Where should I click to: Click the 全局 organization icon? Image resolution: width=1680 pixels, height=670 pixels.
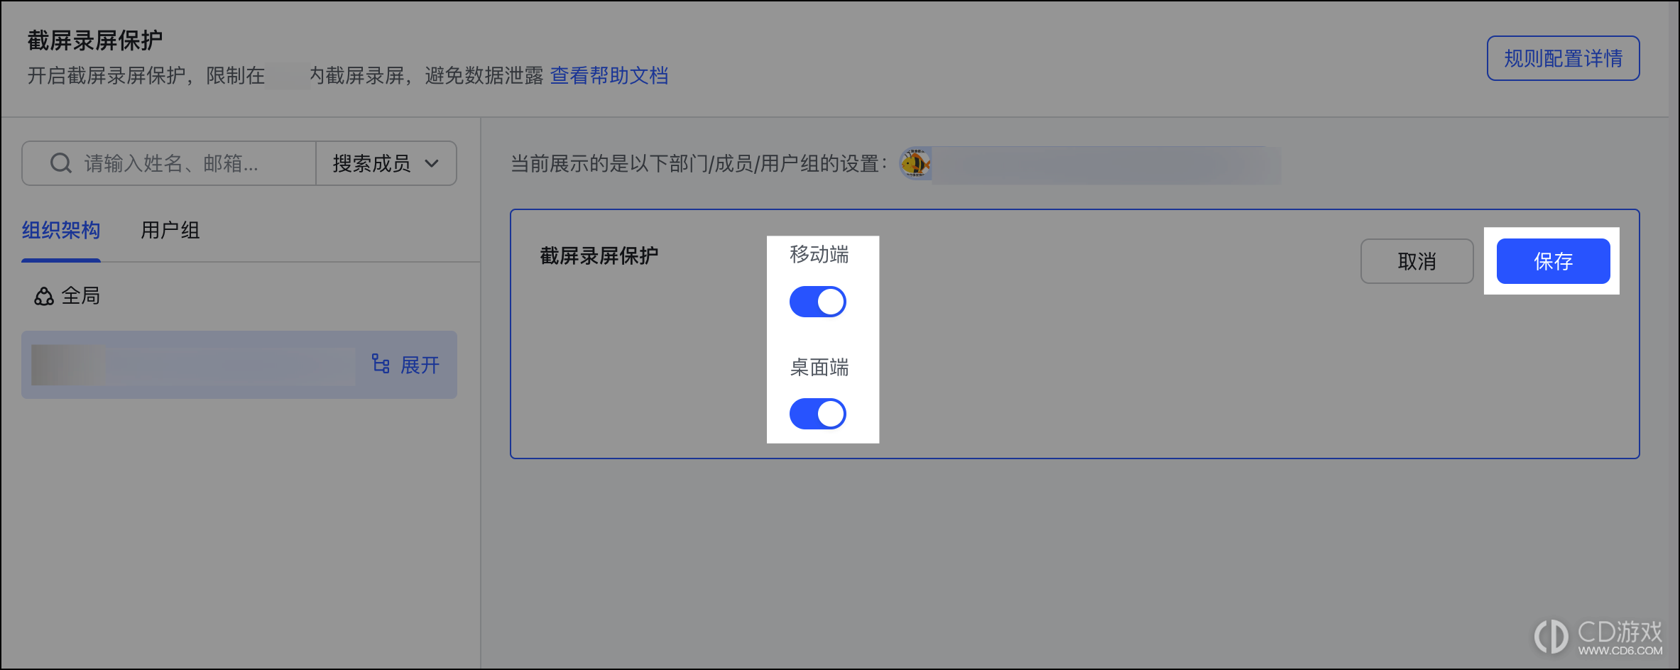point(44,296)
